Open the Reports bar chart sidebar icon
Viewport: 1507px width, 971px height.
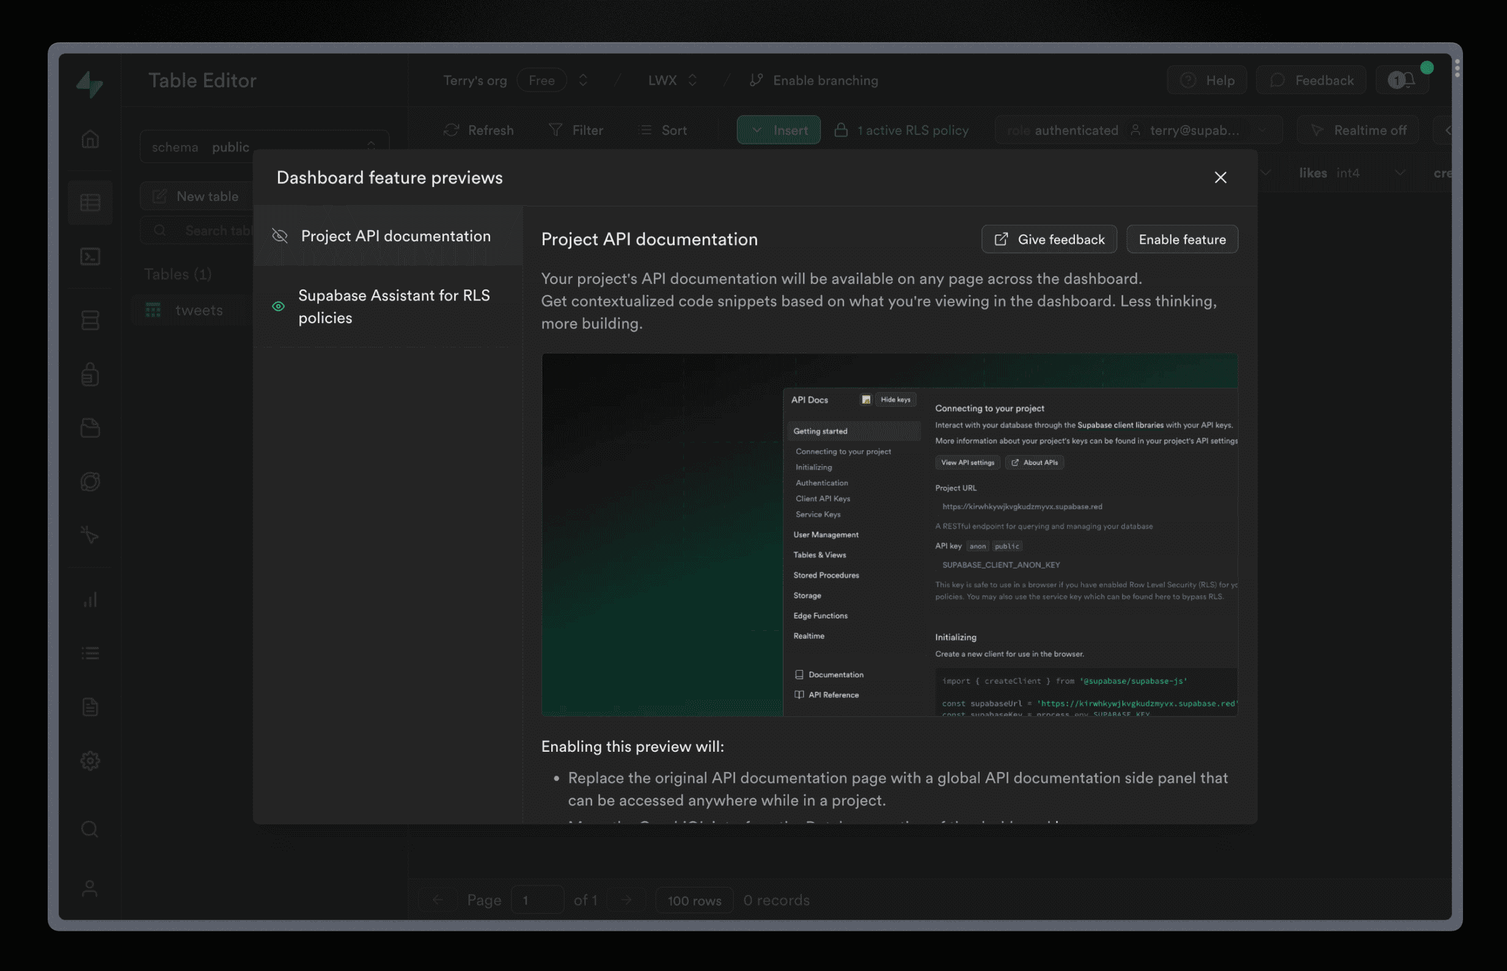click(x=90, y=600)
